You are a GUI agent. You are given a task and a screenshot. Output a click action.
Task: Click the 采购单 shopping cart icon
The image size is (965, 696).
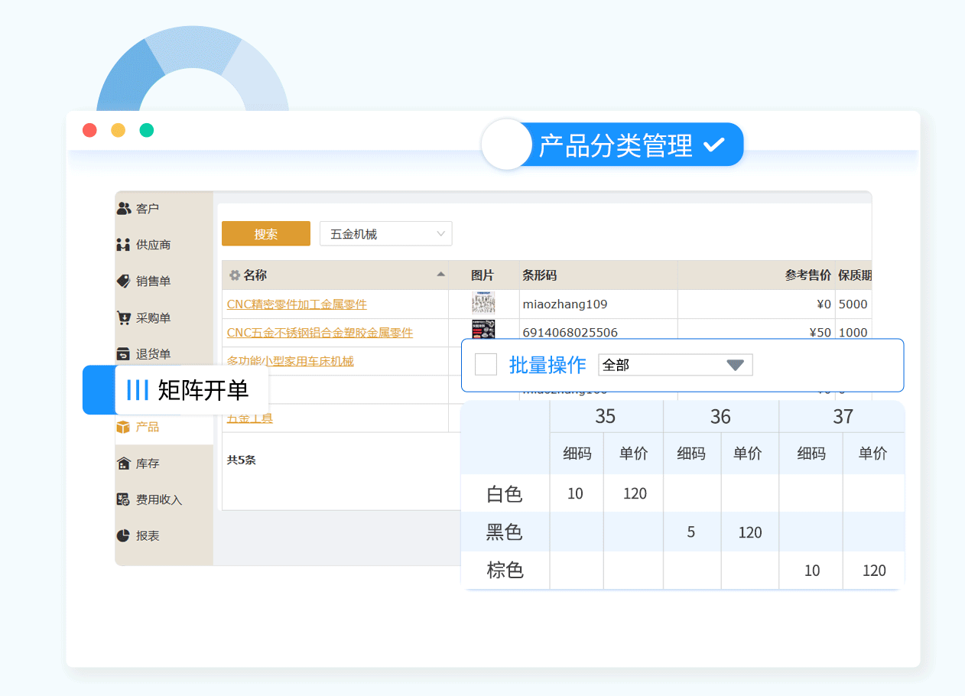pyautogui.click(x=124, y=317)
